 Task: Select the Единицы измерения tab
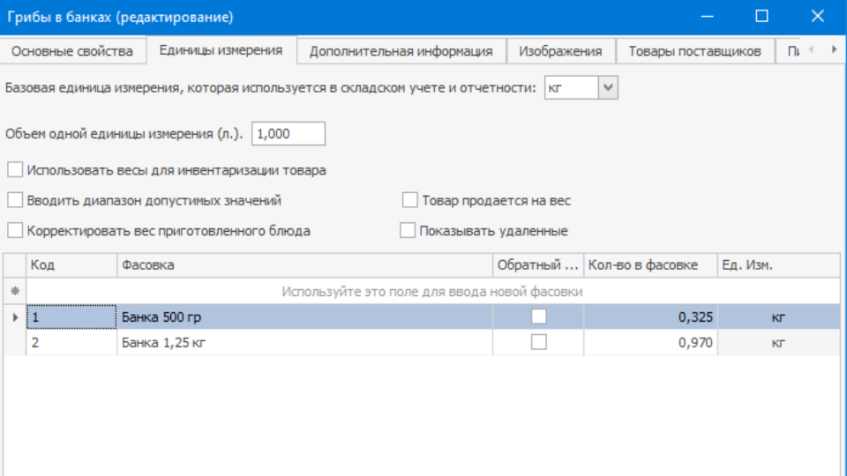click(221, 50)
